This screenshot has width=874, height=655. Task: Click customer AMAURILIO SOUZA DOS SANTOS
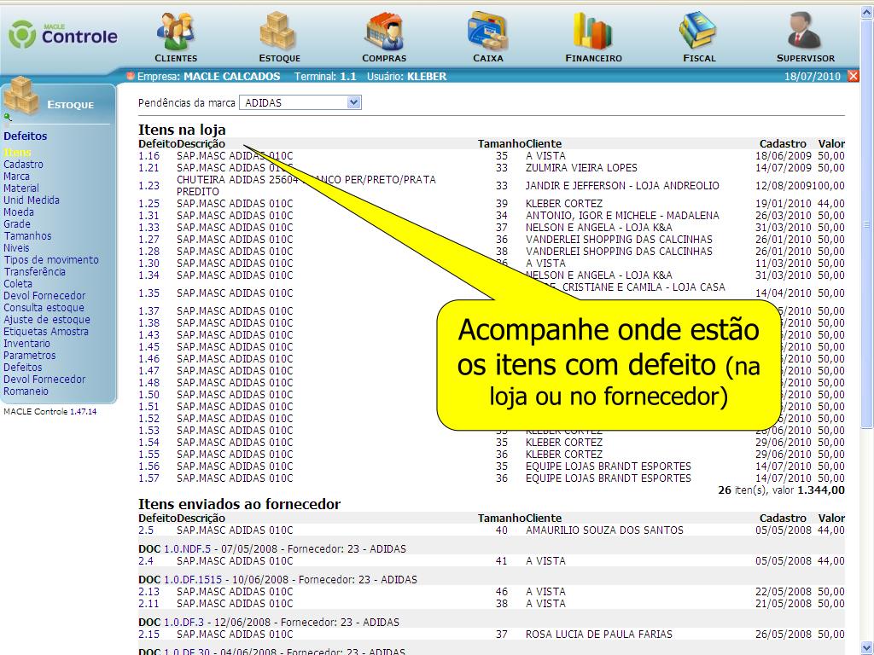point(604,530)
